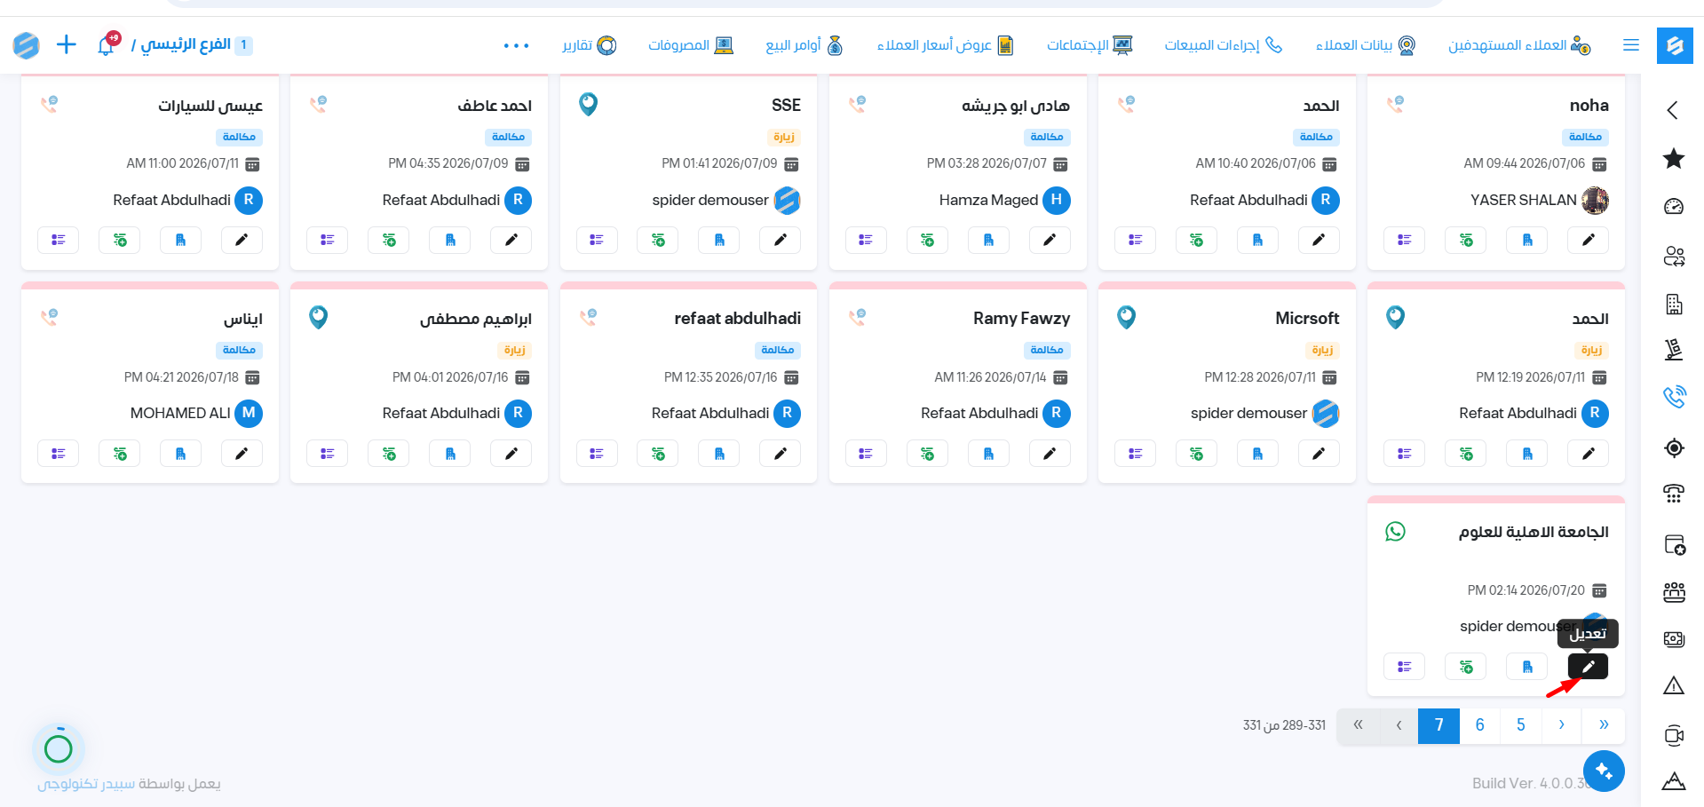This screenshot has height=807, width=1704.
Task: Go to pagination page 6
Action: pyautogui.click(x=1480, y=725)
